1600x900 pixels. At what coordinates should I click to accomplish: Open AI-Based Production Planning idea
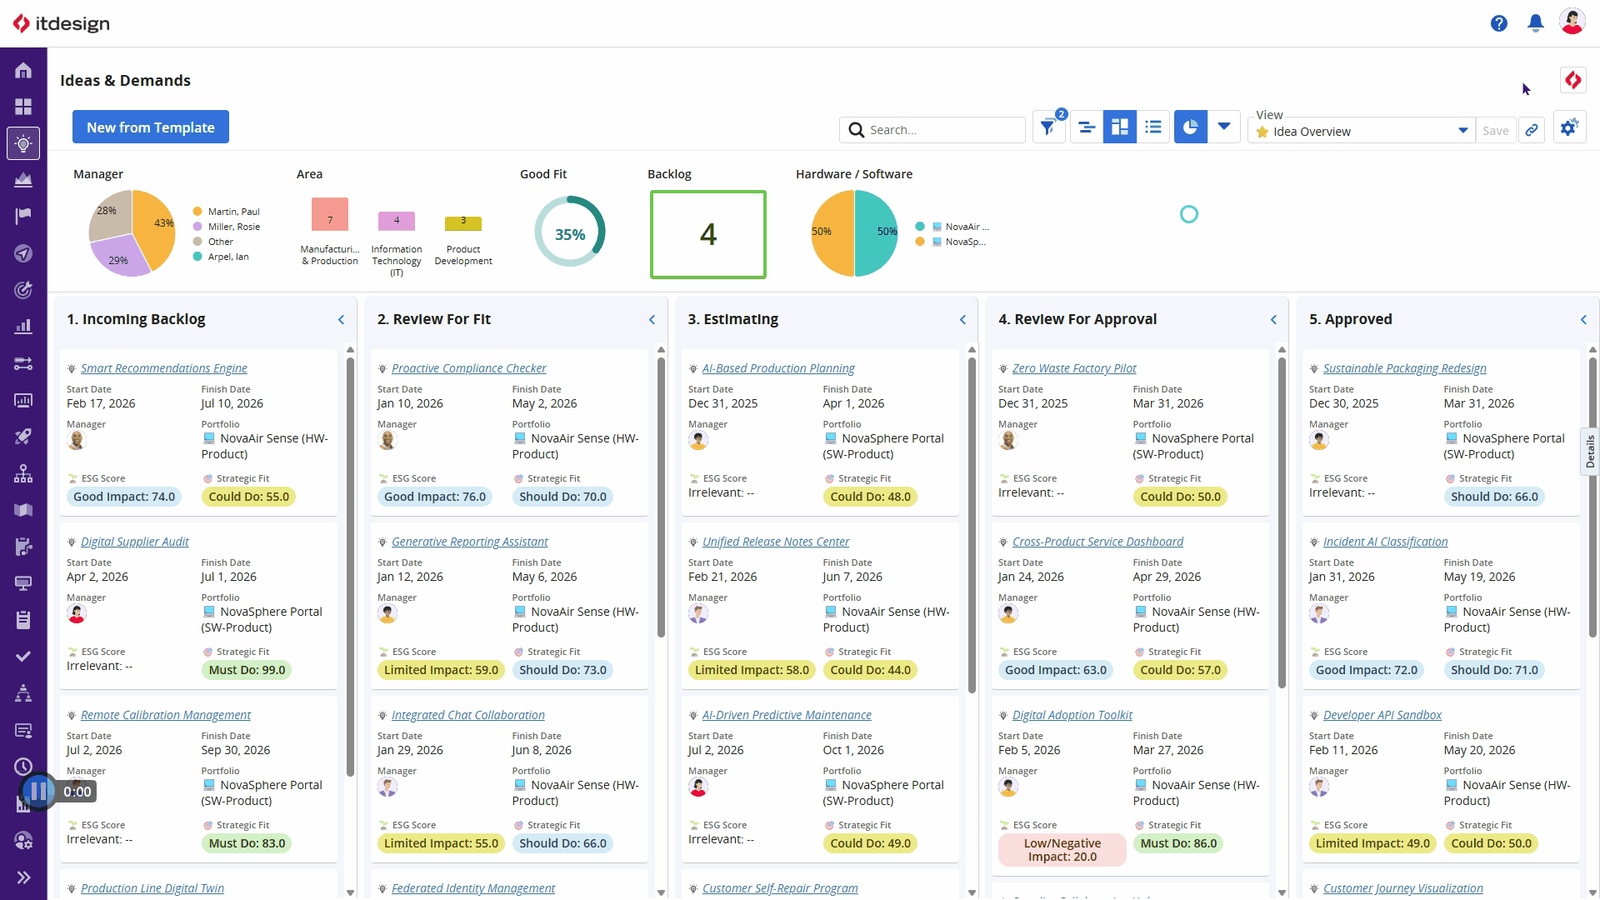778,368
